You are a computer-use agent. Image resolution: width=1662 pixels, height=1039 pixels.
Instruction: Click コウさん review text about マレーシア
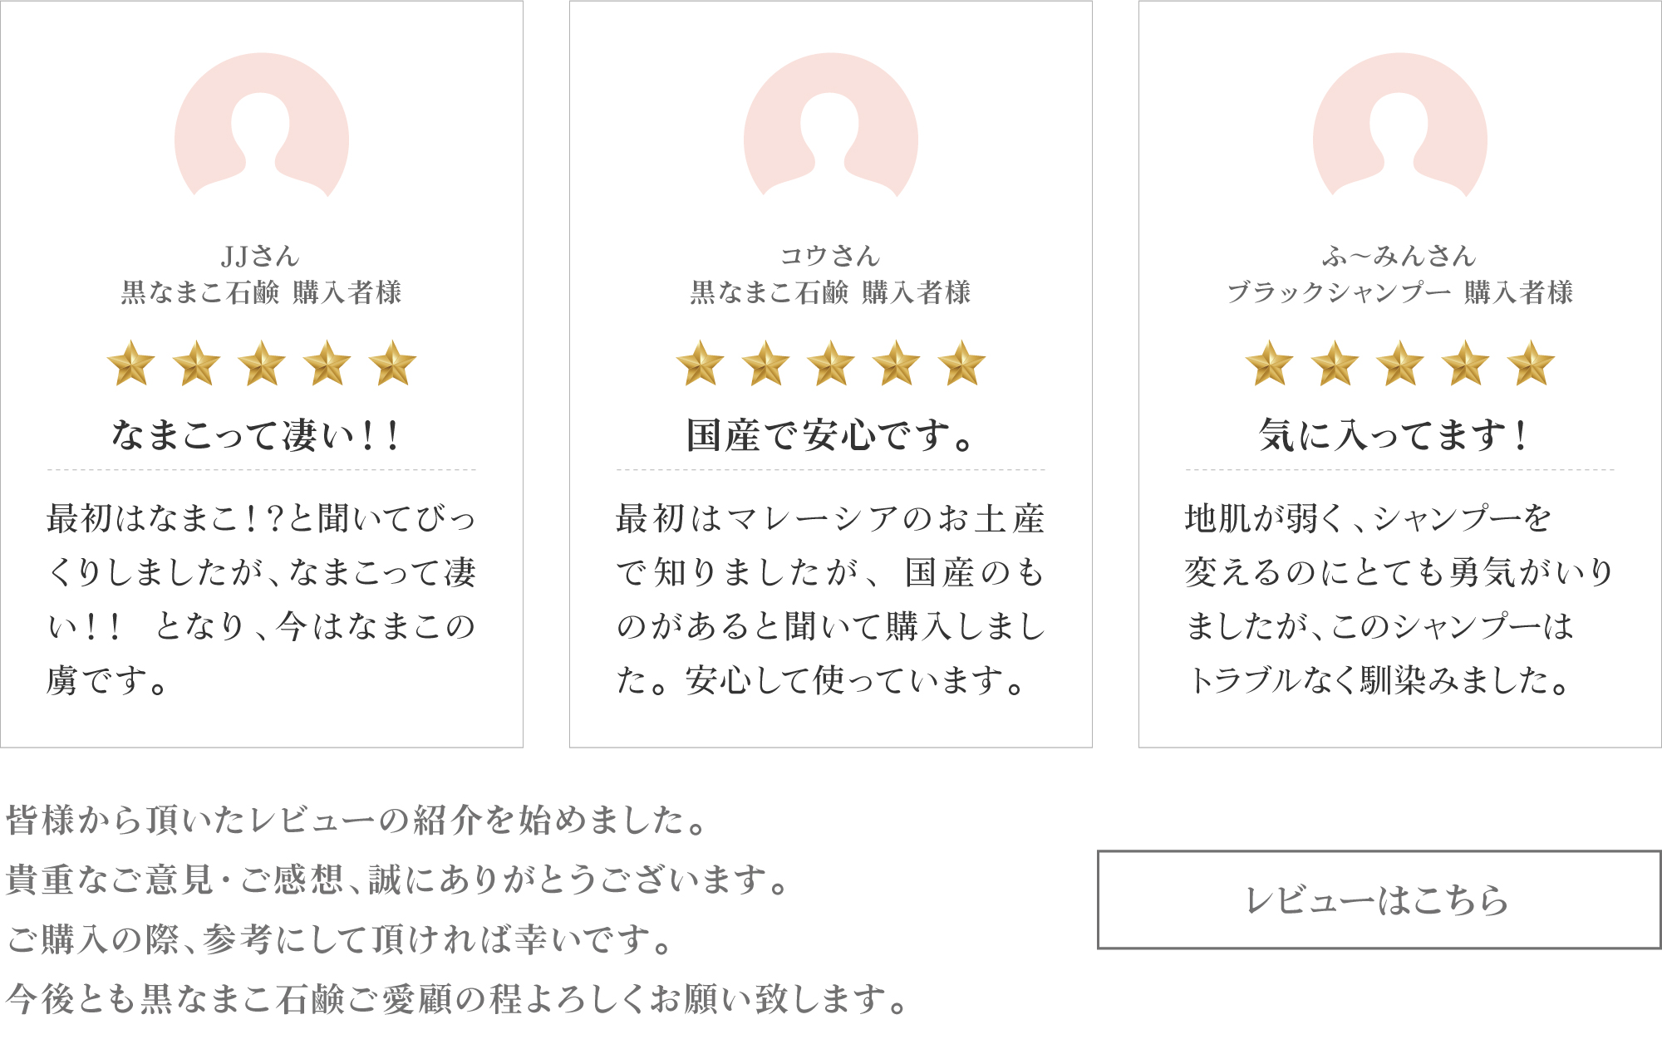831,599
